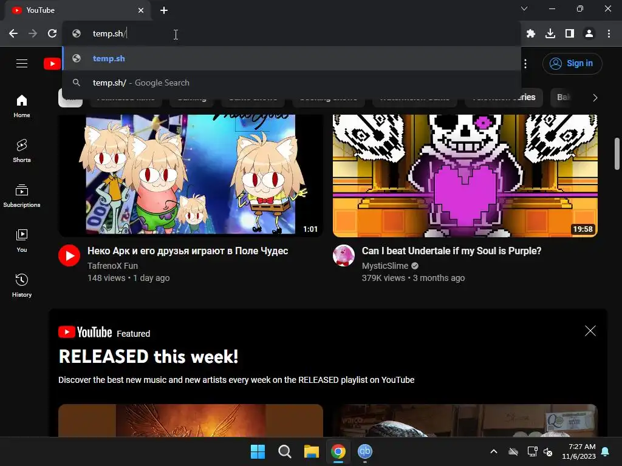The width and height of the screenshot is (622, 466).
Task: Open the purple Undertale video thumbnail
Action: pos(465,175)
